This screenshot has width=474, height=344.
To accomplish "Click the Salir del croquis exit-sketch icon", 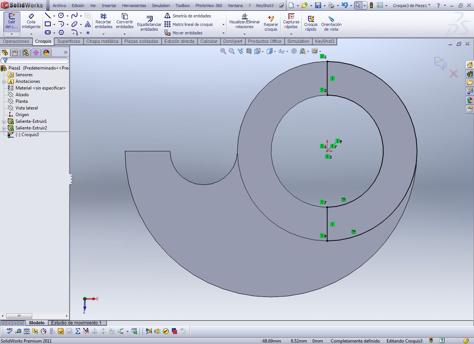I will click(12, 21).
